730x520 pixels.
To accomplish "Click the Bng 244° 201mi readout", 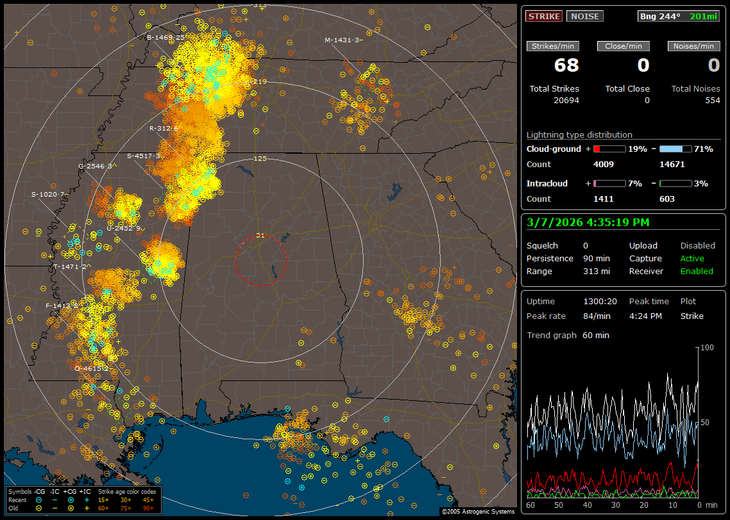I will tap(679, 16).
